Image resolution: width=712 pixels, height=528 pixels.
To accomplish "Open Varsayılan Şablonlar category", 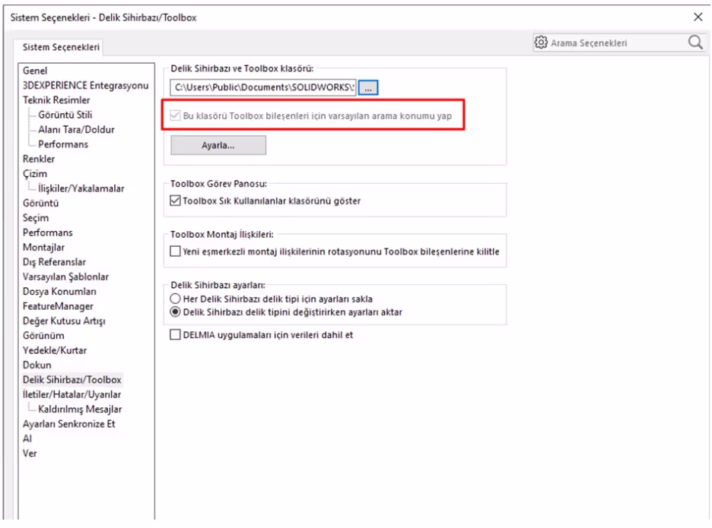I will [x=66, y=277].
